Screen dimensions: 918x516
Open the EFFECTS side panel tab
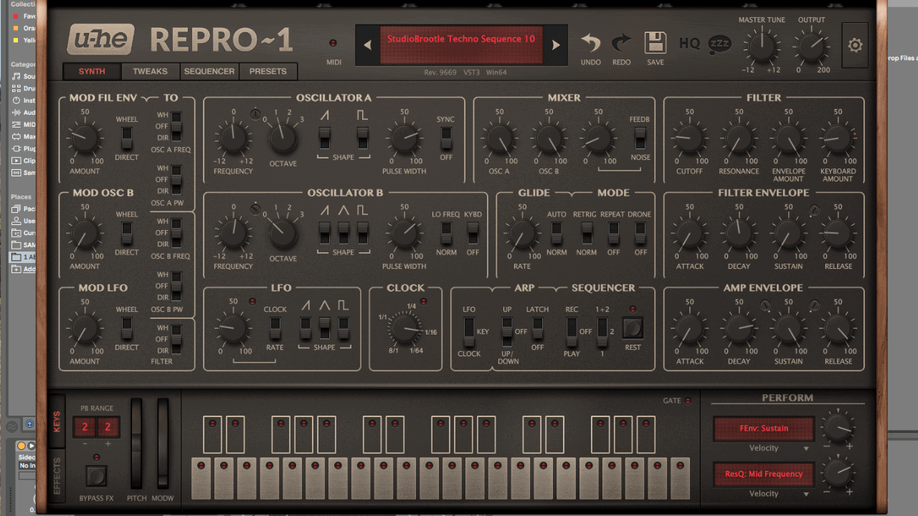coord(57,476)
